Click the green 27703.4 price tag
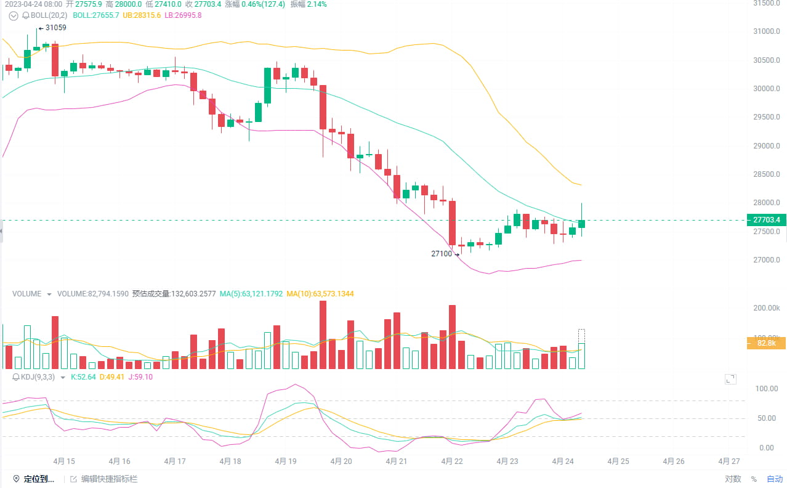The height and width of the screenshot is (488, 787). (x=765, y=220)
